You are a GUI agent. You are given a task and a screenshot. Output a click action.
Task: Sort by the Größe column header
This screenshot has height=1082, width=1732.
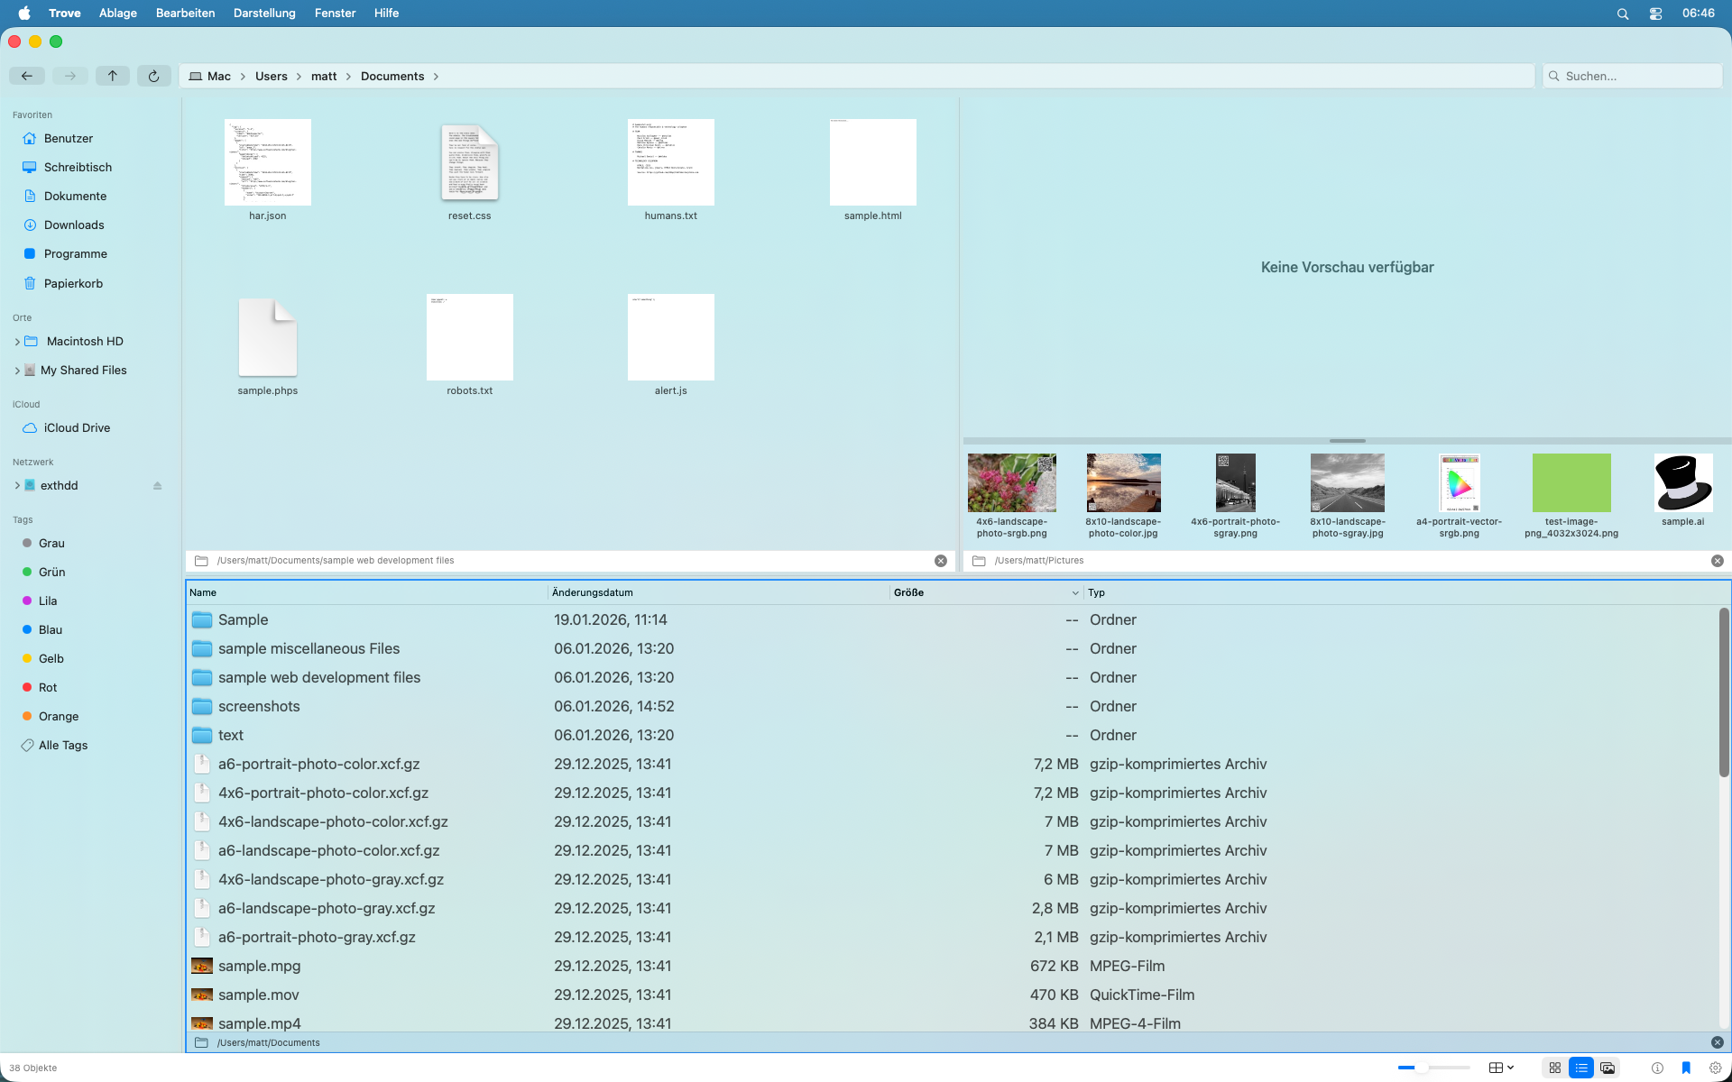986,592
